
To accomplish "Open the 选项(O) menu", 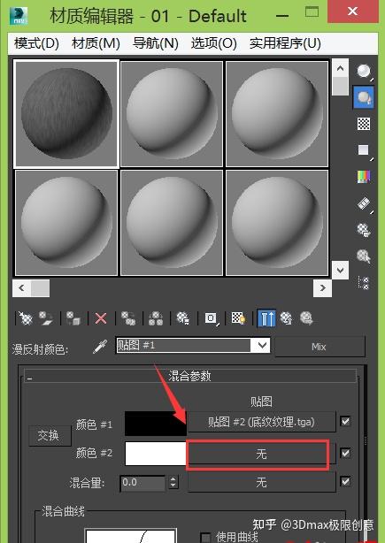I will pos(214,43).
